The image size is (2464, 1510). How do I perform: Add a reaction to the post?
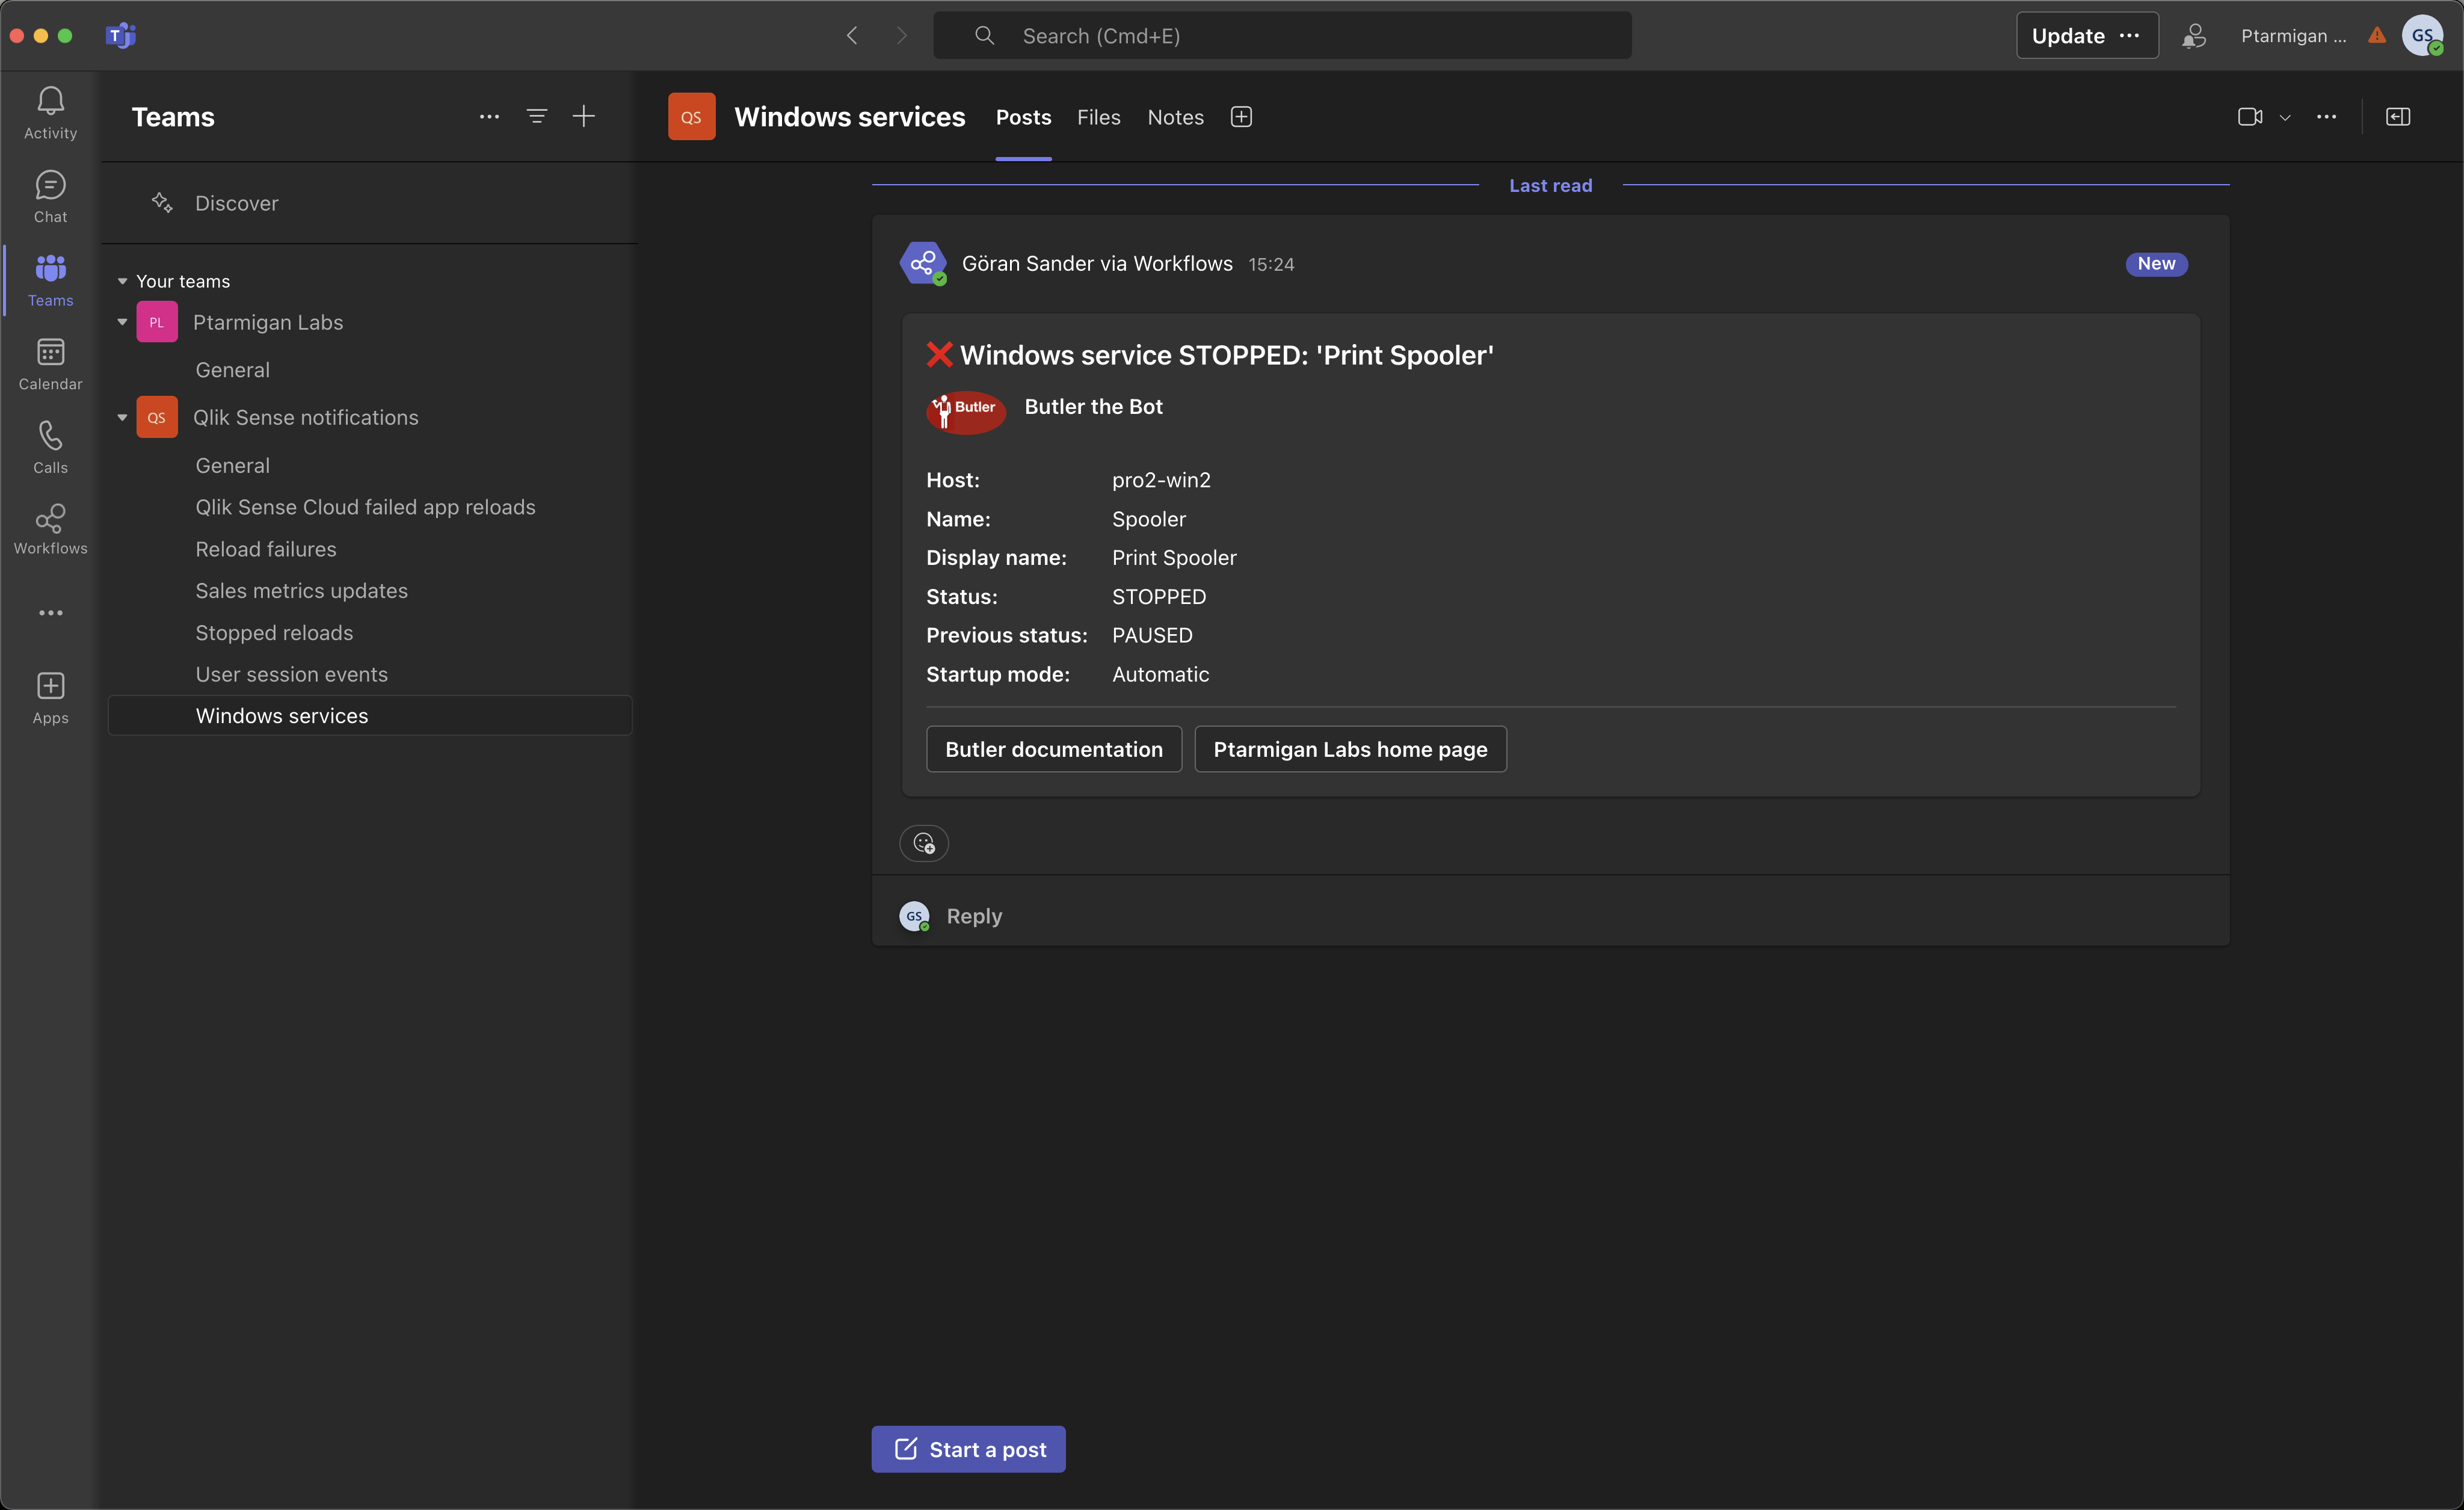click(x=924, y=843)
